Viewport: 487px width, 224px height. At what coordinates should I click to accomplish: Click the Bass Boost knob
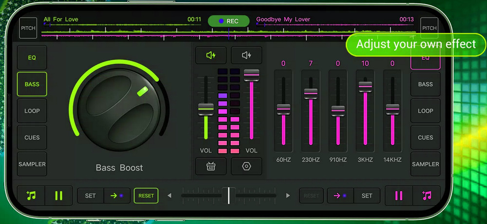[x=119, y=110]
